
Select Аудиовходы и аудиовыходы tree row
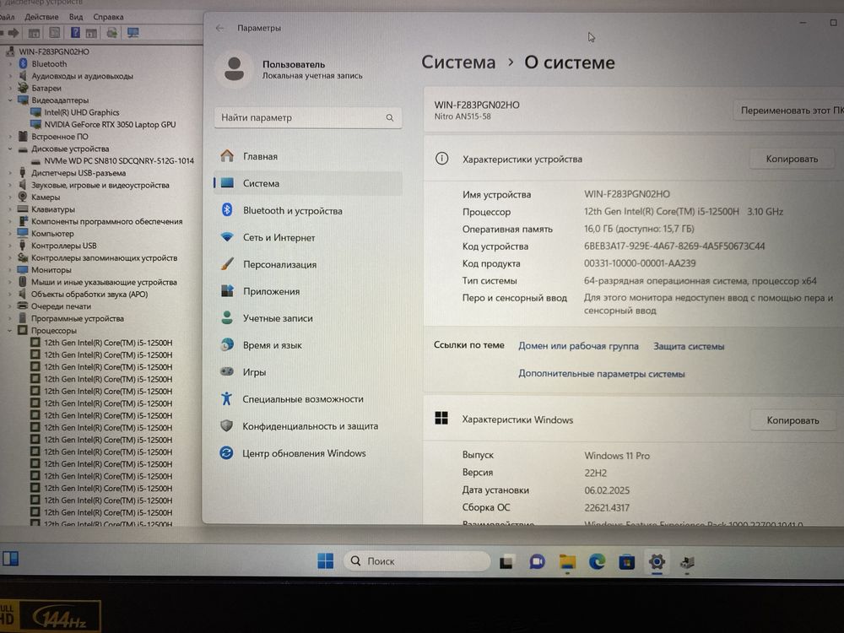click(x=82, y=76)
